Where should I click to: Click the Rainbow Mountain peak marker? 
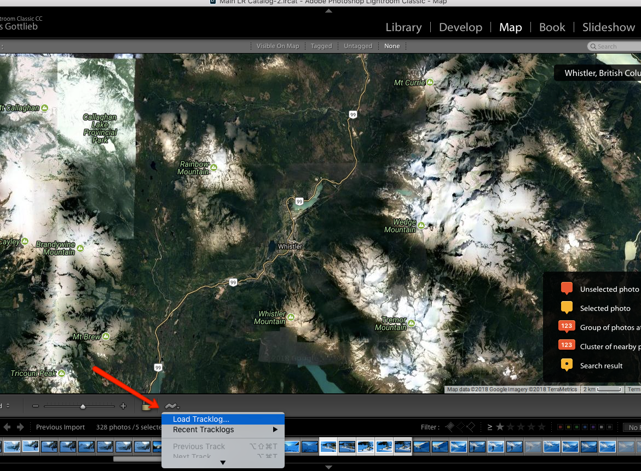click(214, 167)
